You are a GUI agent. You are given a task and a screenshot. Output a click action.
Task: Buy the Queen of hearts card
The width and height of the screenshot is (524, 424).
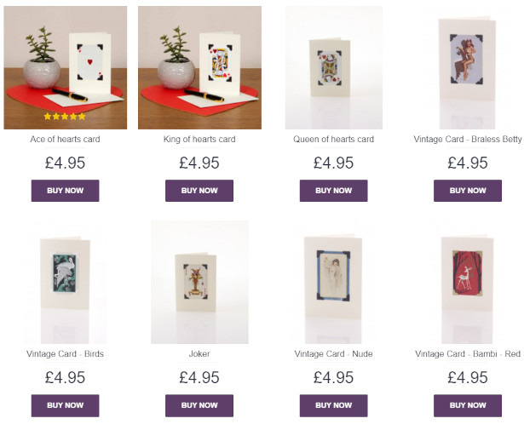point(333,191)
